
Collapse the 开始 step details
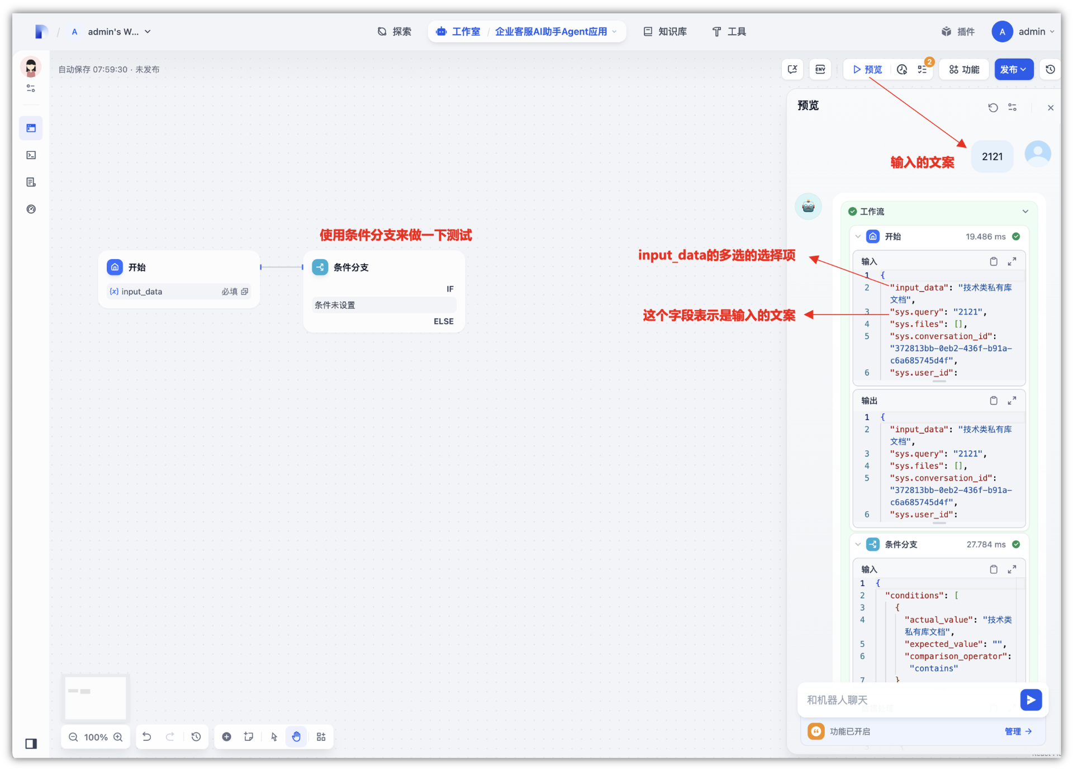tap(858, 236)
